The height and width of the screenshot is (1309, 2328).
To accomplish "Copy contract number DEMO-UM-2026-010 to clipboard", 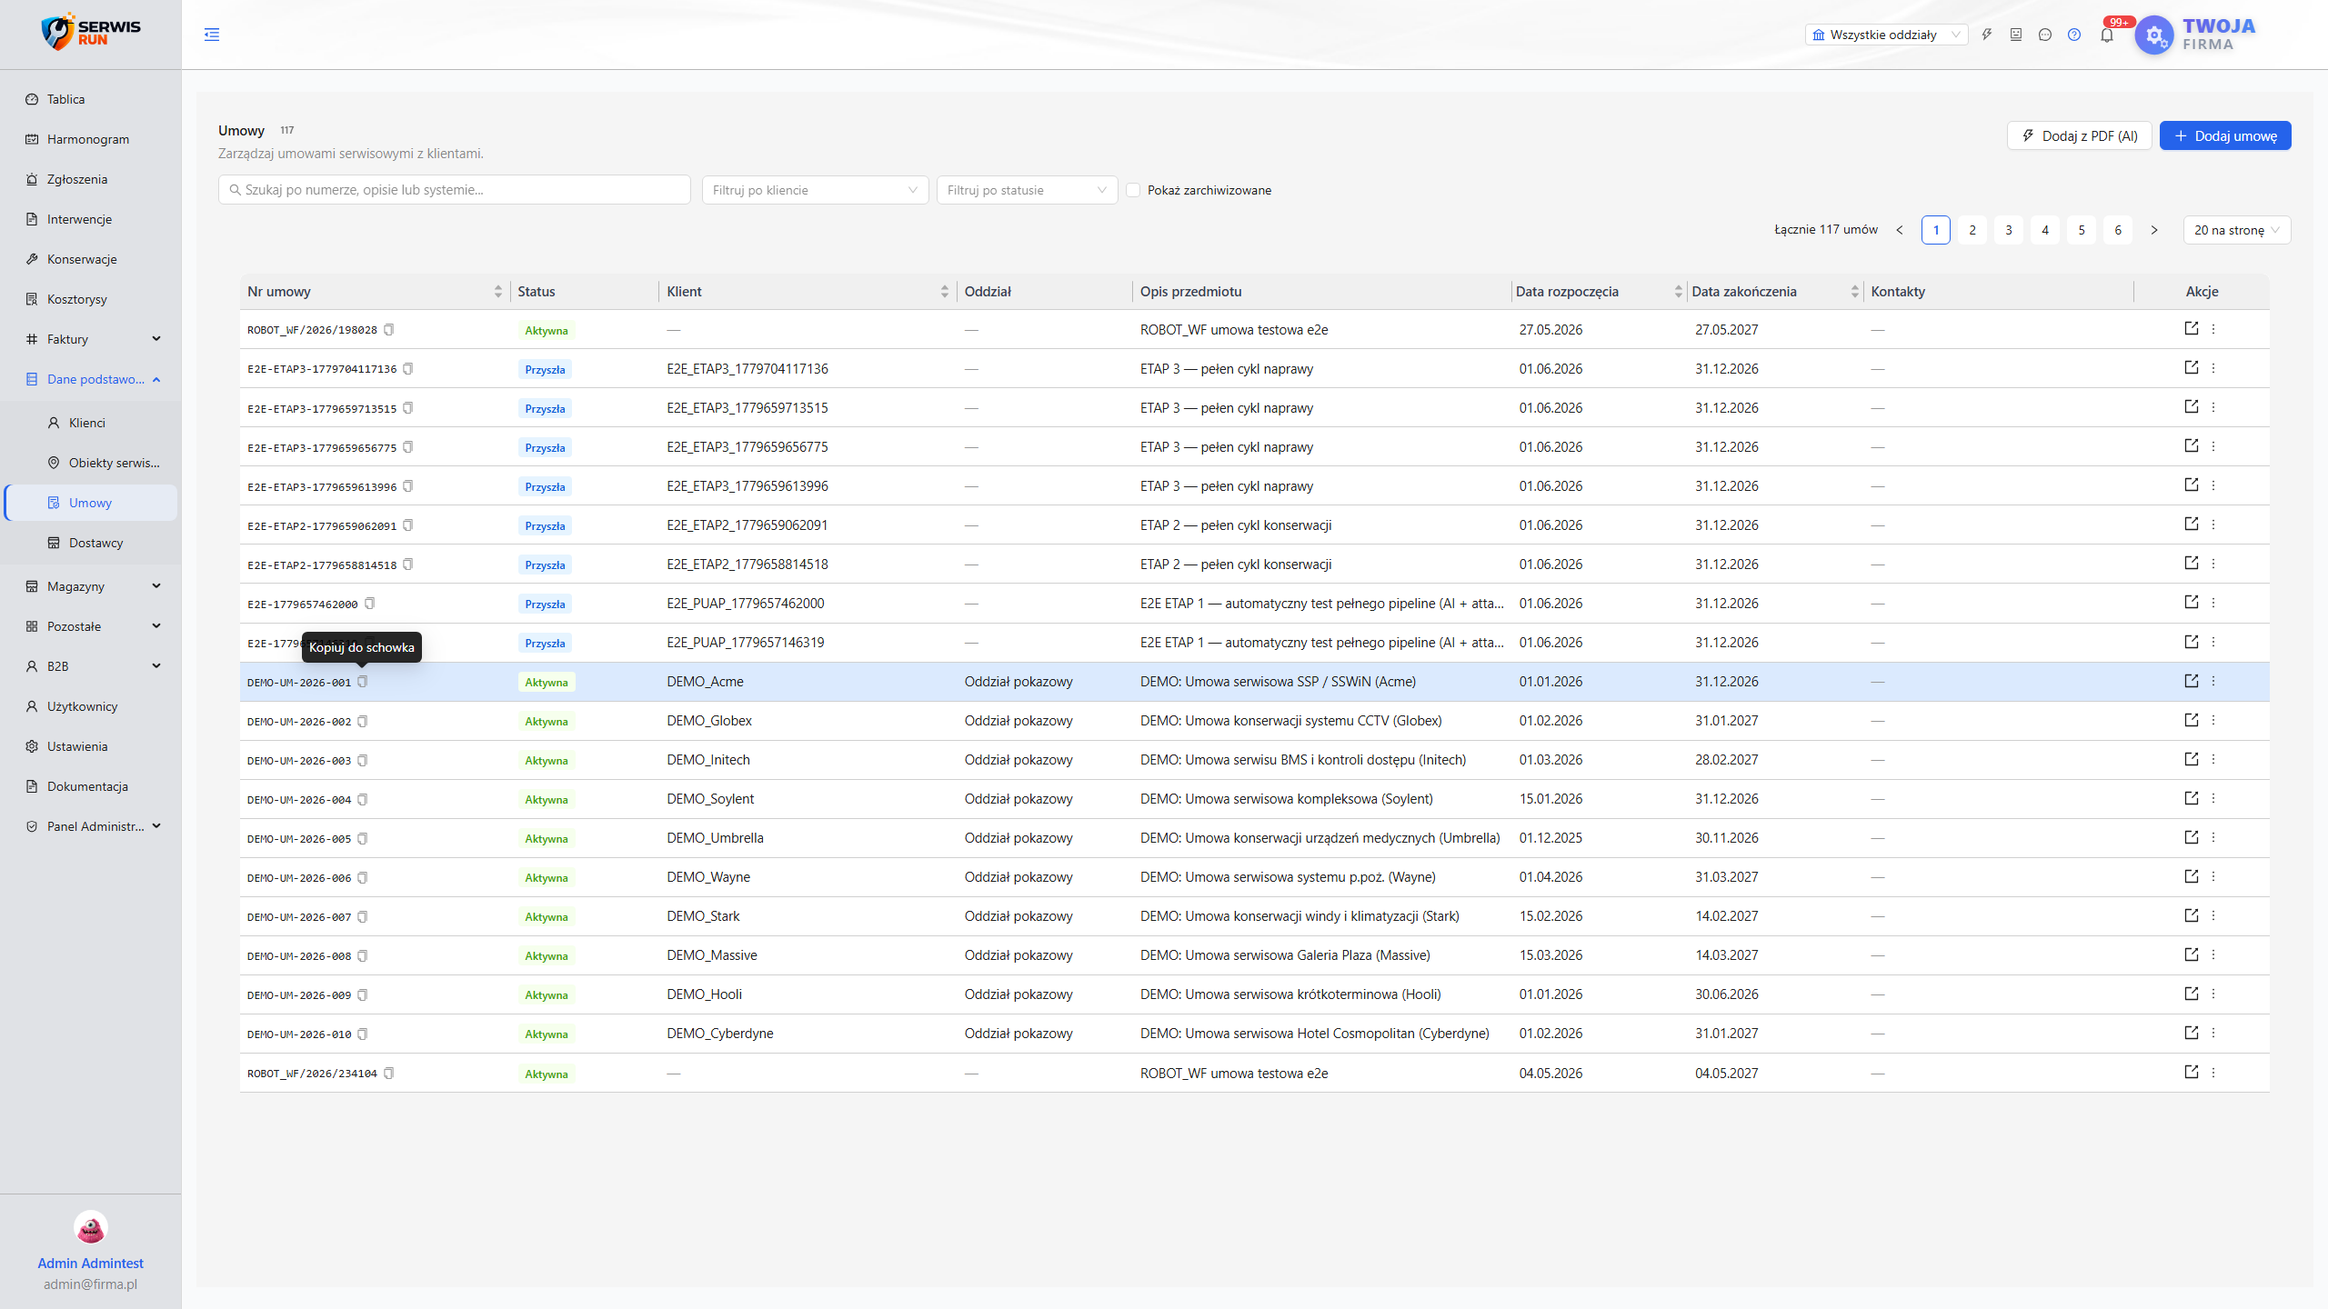I will 363,1034.
